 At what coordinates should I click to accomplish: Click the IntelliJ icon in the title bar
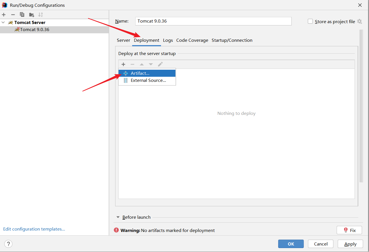coord(5,5)
